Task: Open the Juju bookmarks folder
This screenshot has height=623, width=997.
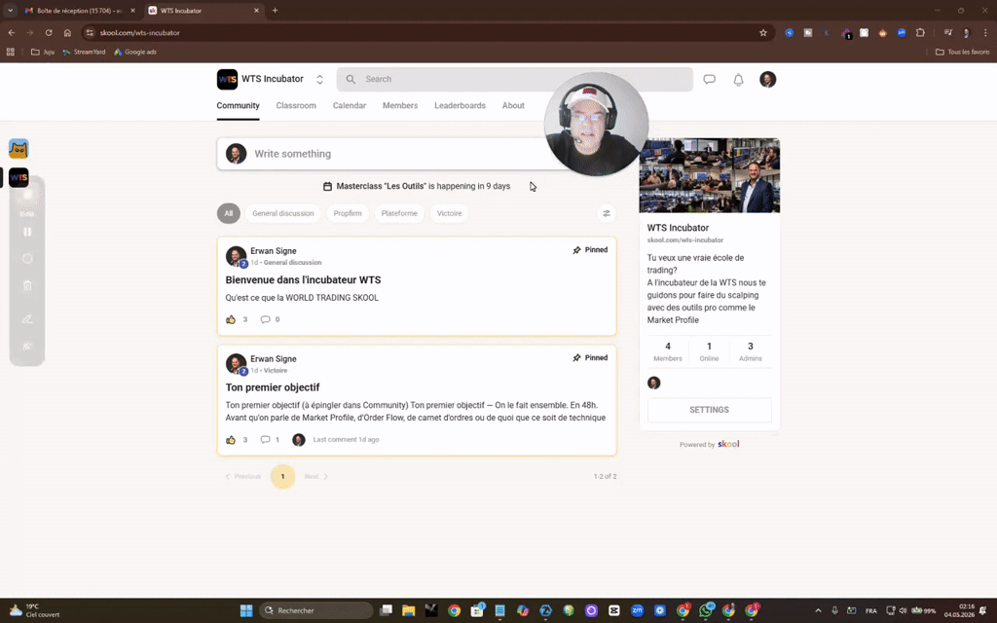Action: (43, 53)
